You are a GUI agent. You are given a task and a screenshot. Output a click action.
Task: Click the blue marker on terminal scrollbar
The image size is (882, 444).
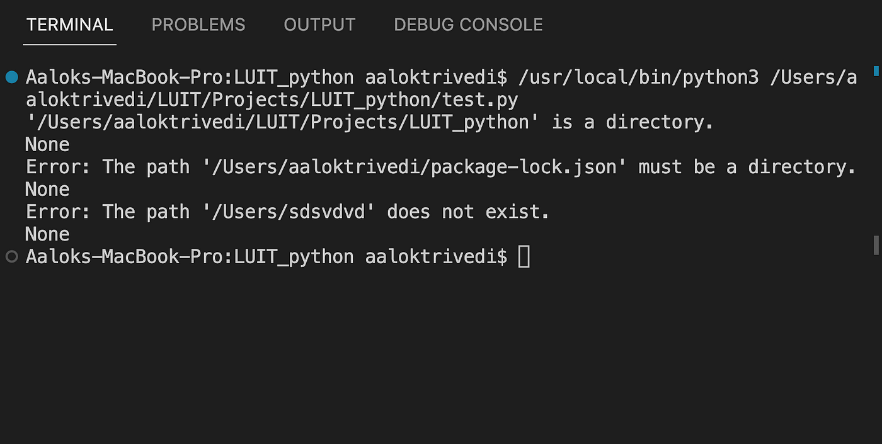pos(876,71)
